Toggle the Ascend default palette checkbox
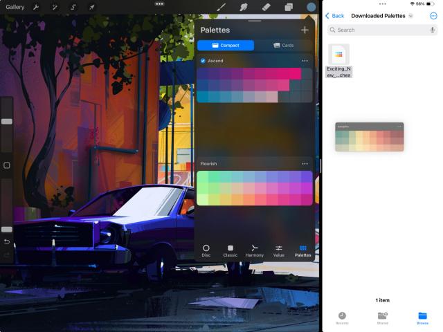The height and width of the screenshot is (332, 443). pos(203,61)
